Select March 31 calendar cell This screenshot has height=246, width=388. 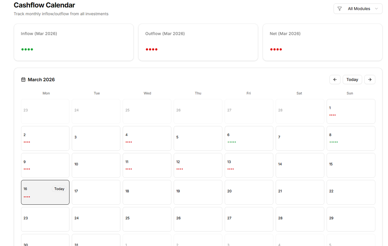pyautogui.click(x=96, y=240)
